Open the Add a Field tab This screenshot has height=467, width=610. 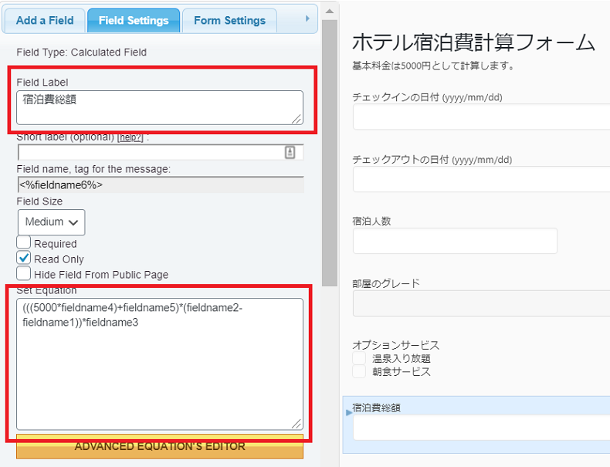pyautogui.click(x=44, y=21)
